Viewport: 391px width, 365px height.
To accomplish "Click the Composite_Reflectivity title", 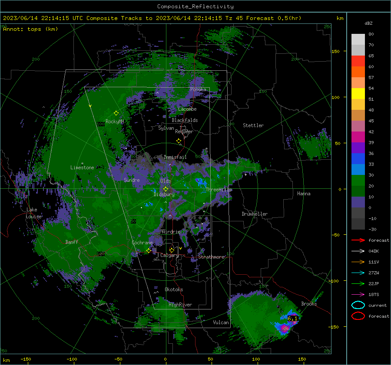I will click(195, 7).
